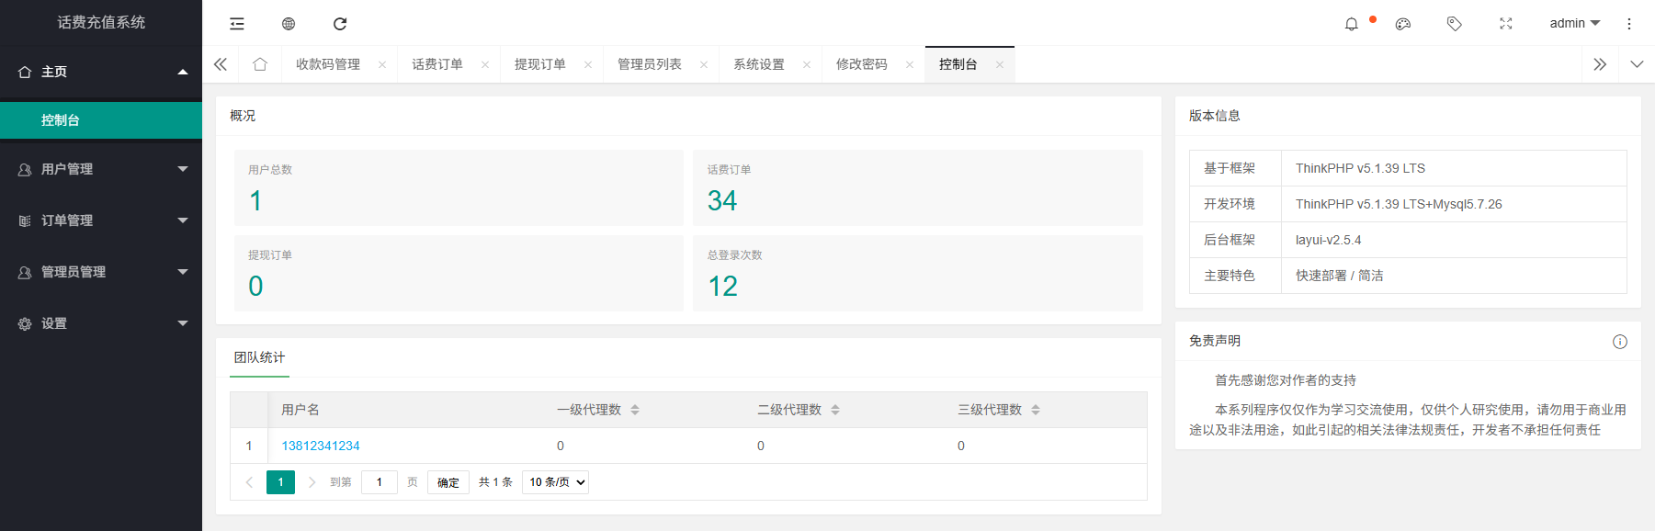Open the tab operations dropdown arrow
This screenshot has width=1655, height=531.
[x=1637, y=64]
